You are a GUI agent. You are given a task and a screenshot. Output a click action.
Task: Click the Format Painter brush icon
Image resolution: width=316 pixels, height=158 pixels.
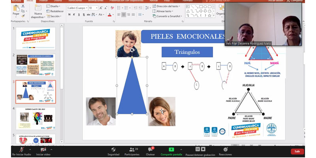pos(23,16)
